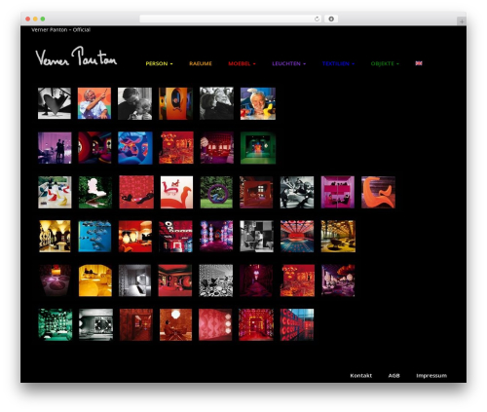The image size is (487, 412).
Task: Open thumbnail of man seated in orange room
Action: tap(175, 324)
